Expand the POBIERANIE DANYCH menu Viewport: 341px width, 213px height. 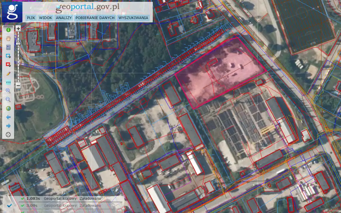point(95,18)
